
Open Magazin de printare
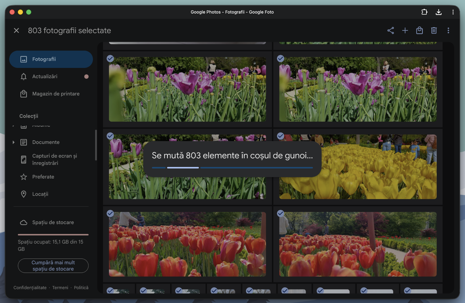coord(56,94)
